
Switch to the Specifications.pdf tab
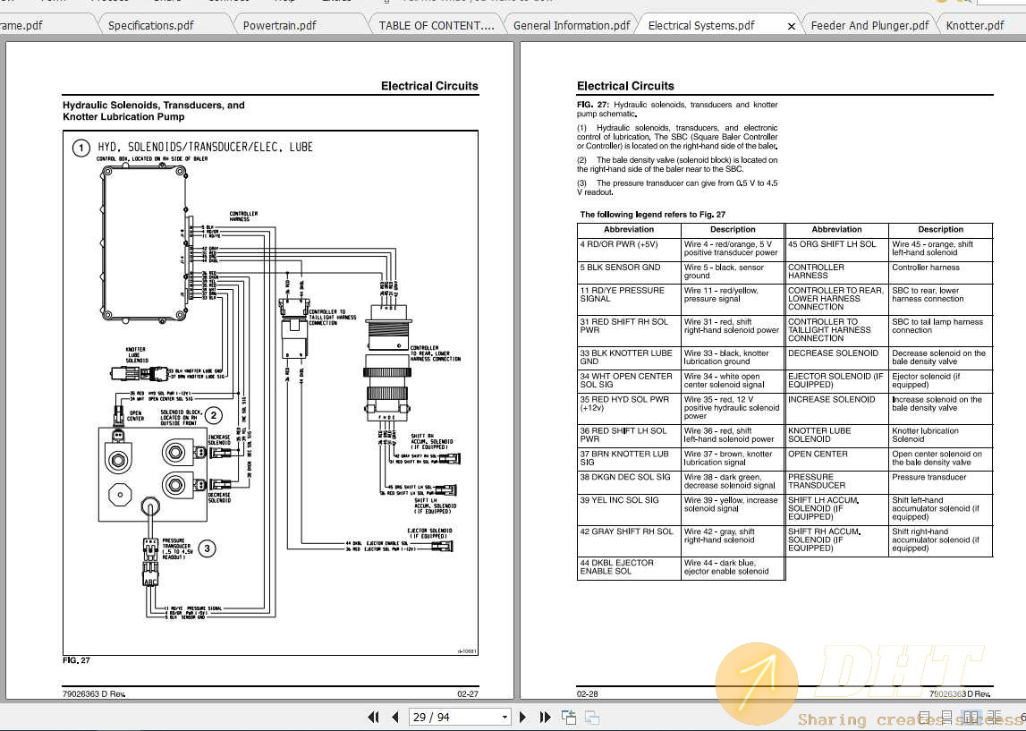(150, 26)
